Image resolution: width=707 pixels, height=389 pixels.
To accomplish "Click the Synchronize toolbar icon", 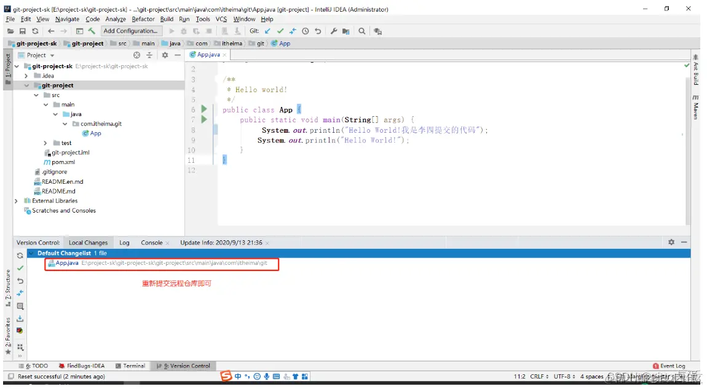I will coord(35,31).
